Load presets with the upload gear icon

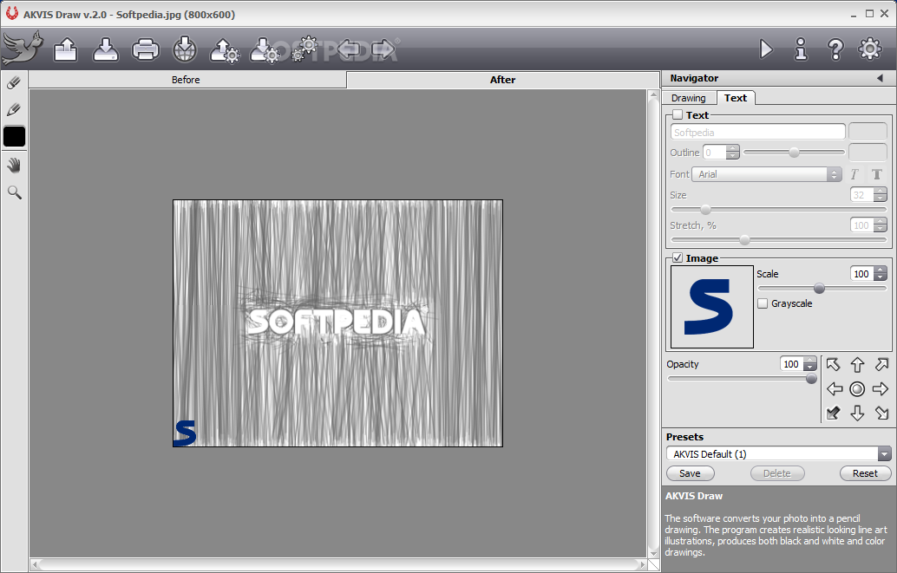[224, 50]
